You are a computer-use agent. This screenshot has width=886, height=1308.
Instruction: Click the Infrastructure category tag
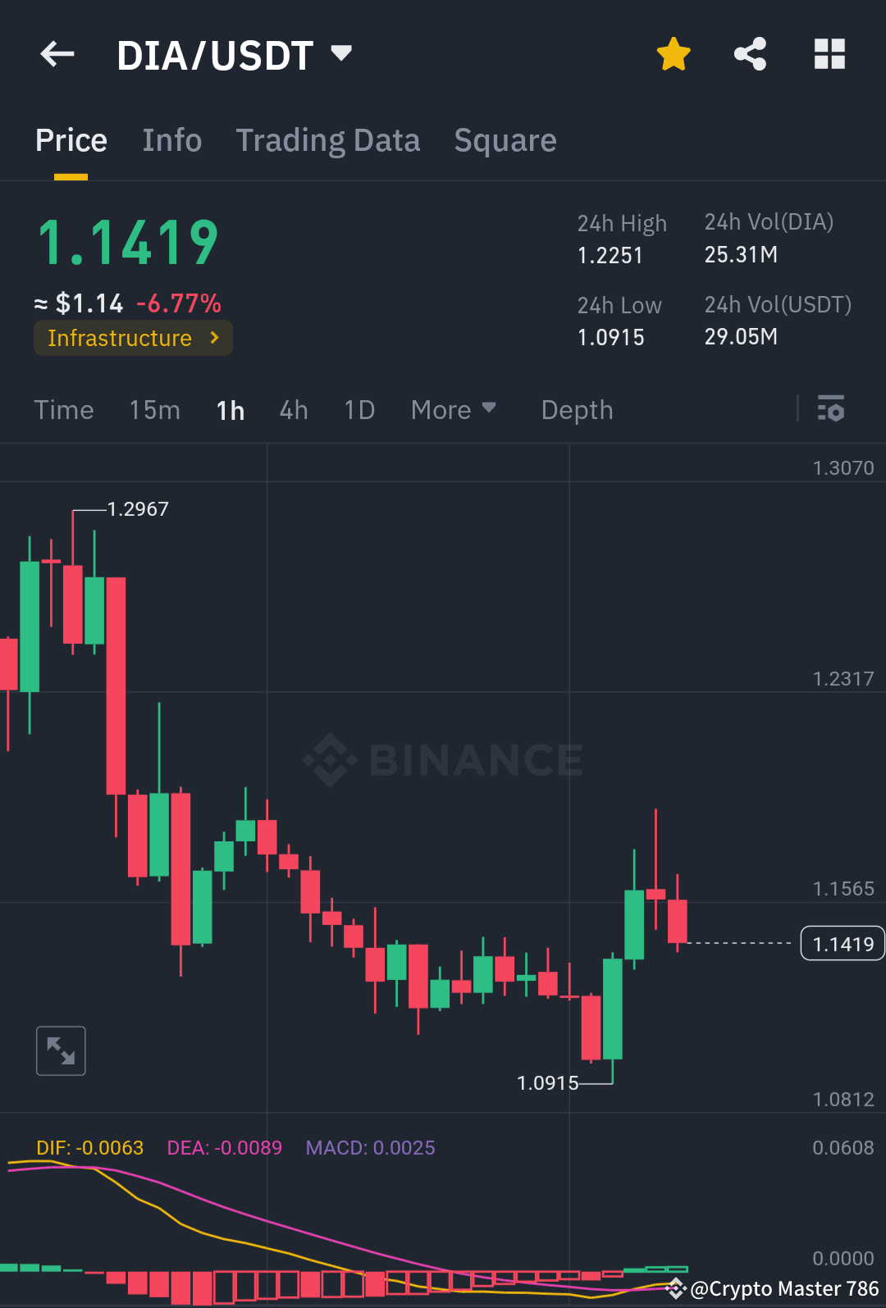[119, 337]
